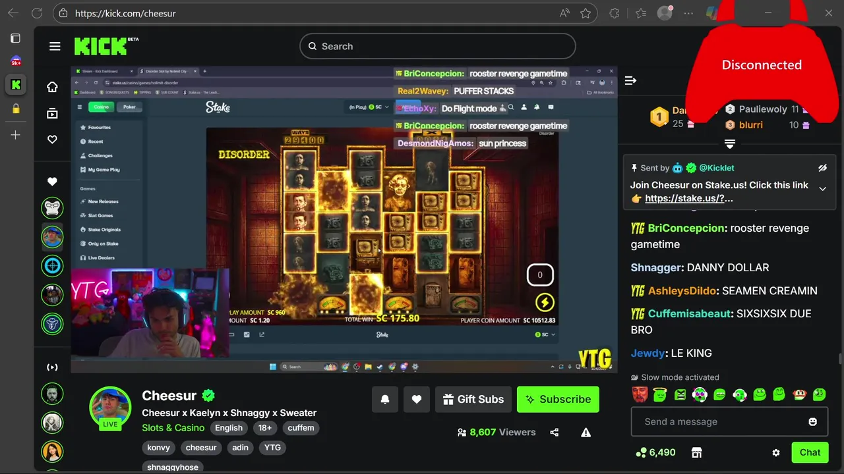This screenshot has width=844, height=474.
Task: Open chat settings gear
Action: 776,452
